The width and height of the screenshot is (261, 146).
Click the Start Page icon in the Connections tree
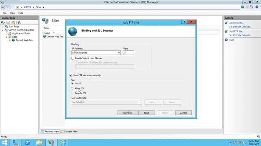[6, 26]
